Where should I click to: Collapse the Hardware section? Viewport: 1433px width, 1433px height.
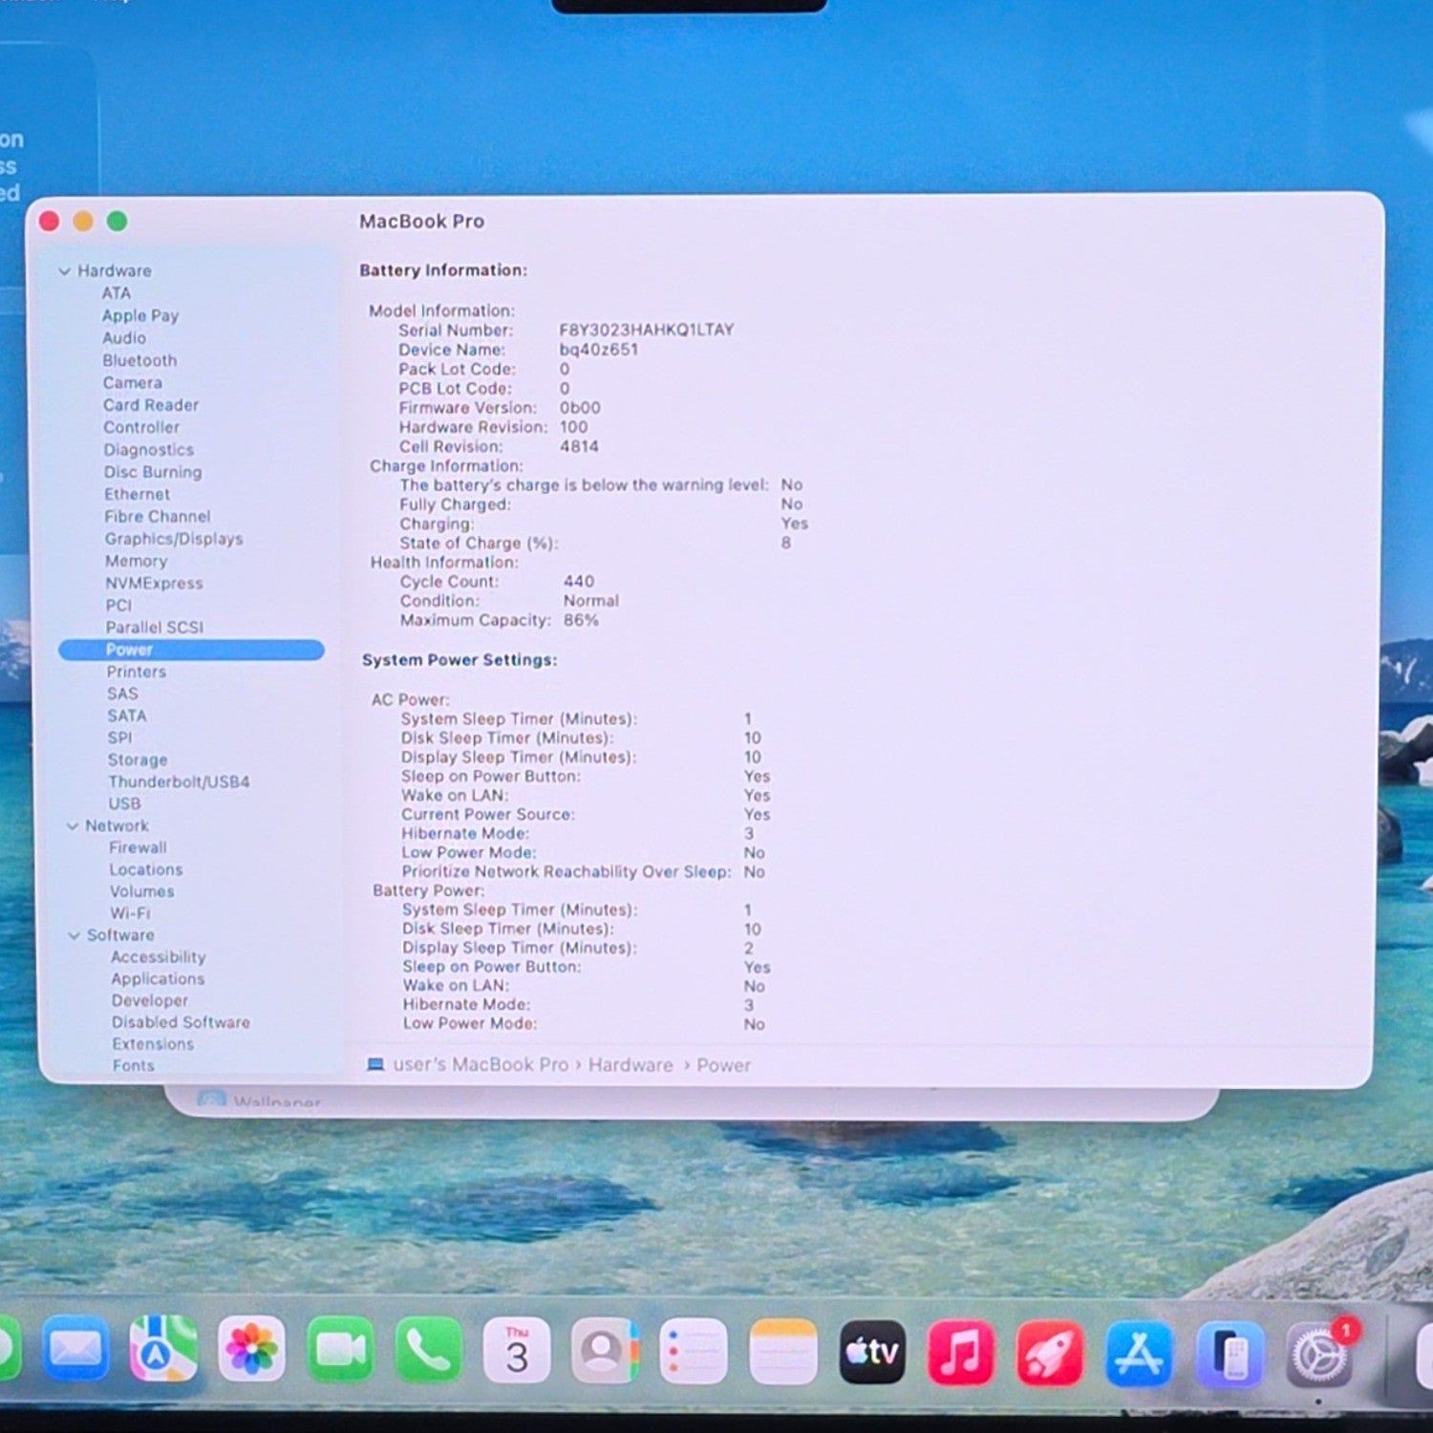pos(64,271)
